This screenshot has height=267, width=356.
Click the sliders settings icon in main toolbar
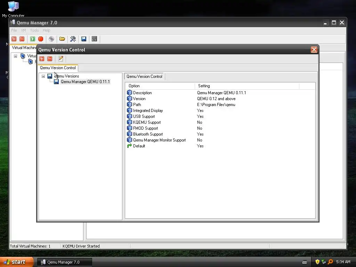coord(95,39)
